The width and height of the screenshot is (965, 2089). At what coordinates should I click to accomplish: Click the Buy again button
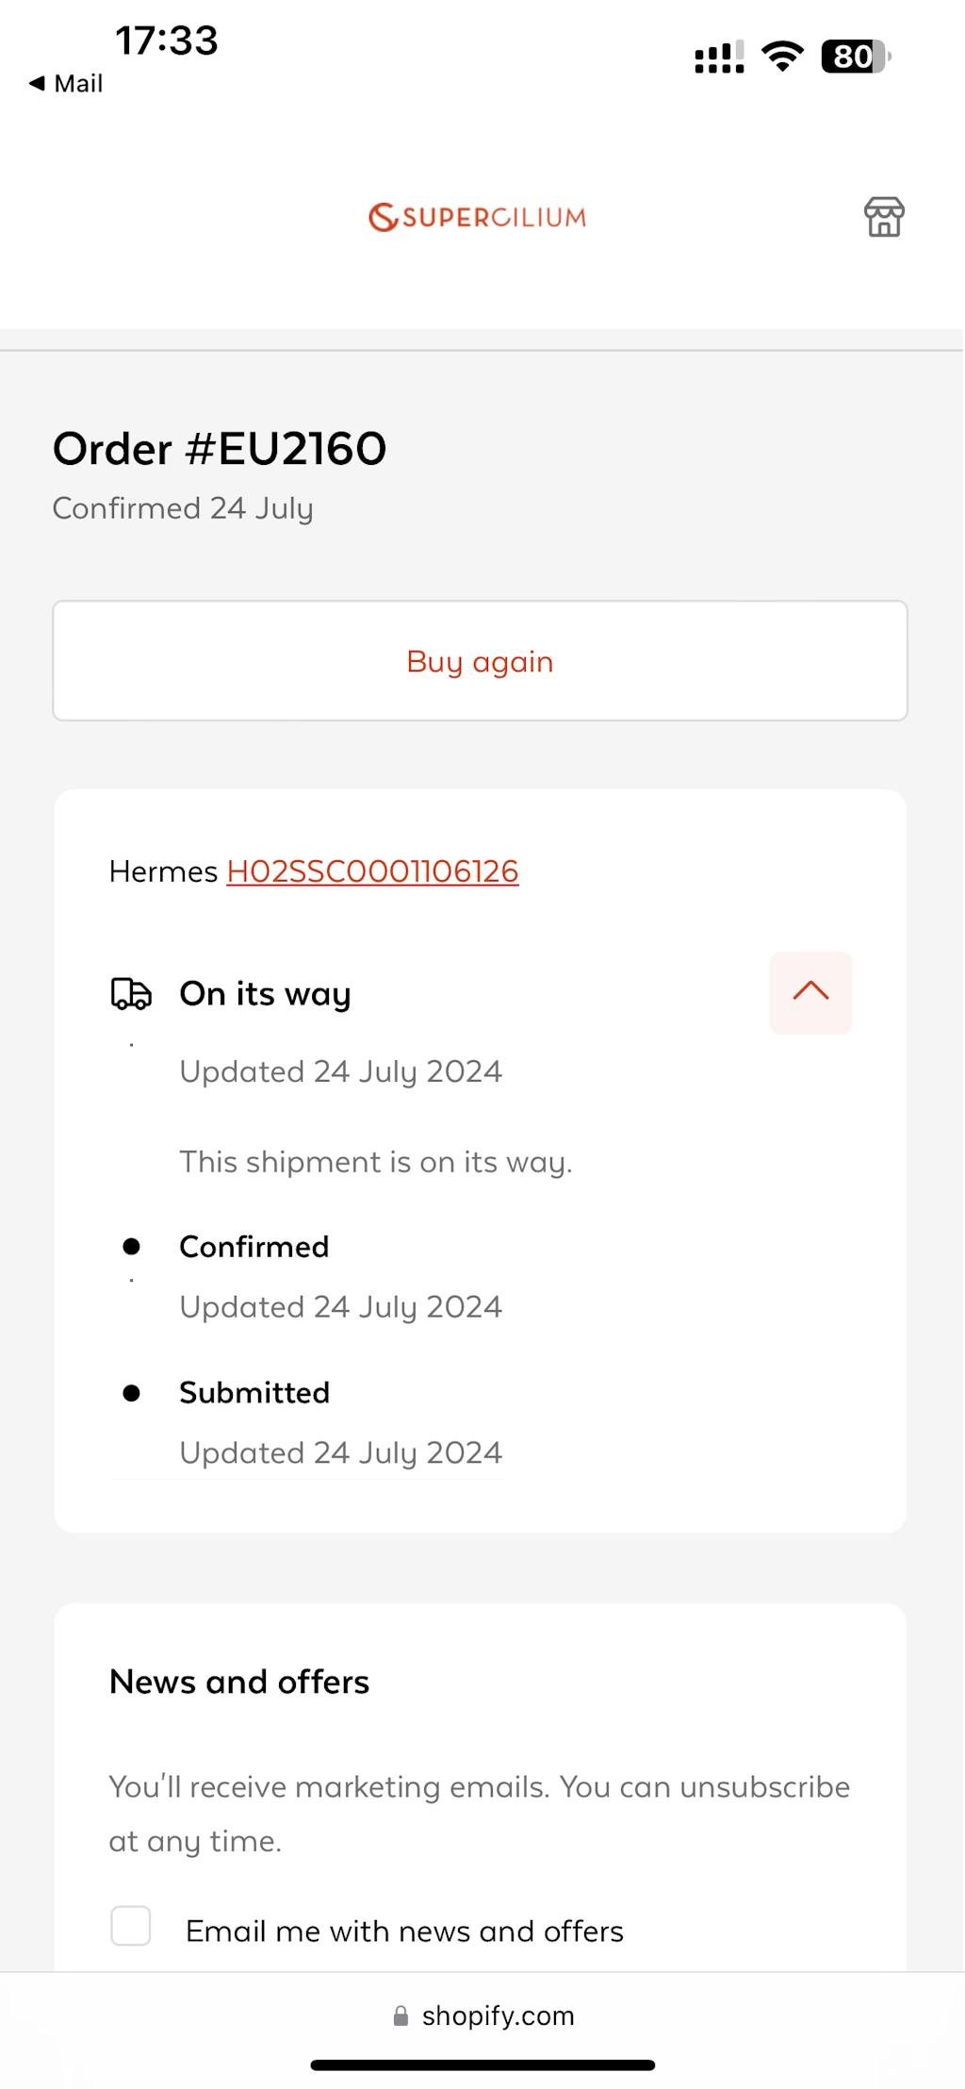(480, 661)
